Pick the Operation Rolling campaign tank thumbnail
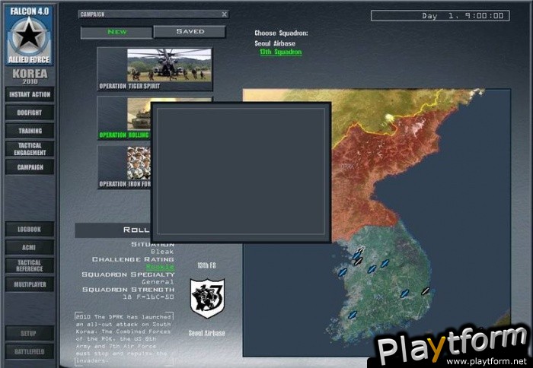This screenshot has height=368, width=533. [x=139, y=114]
